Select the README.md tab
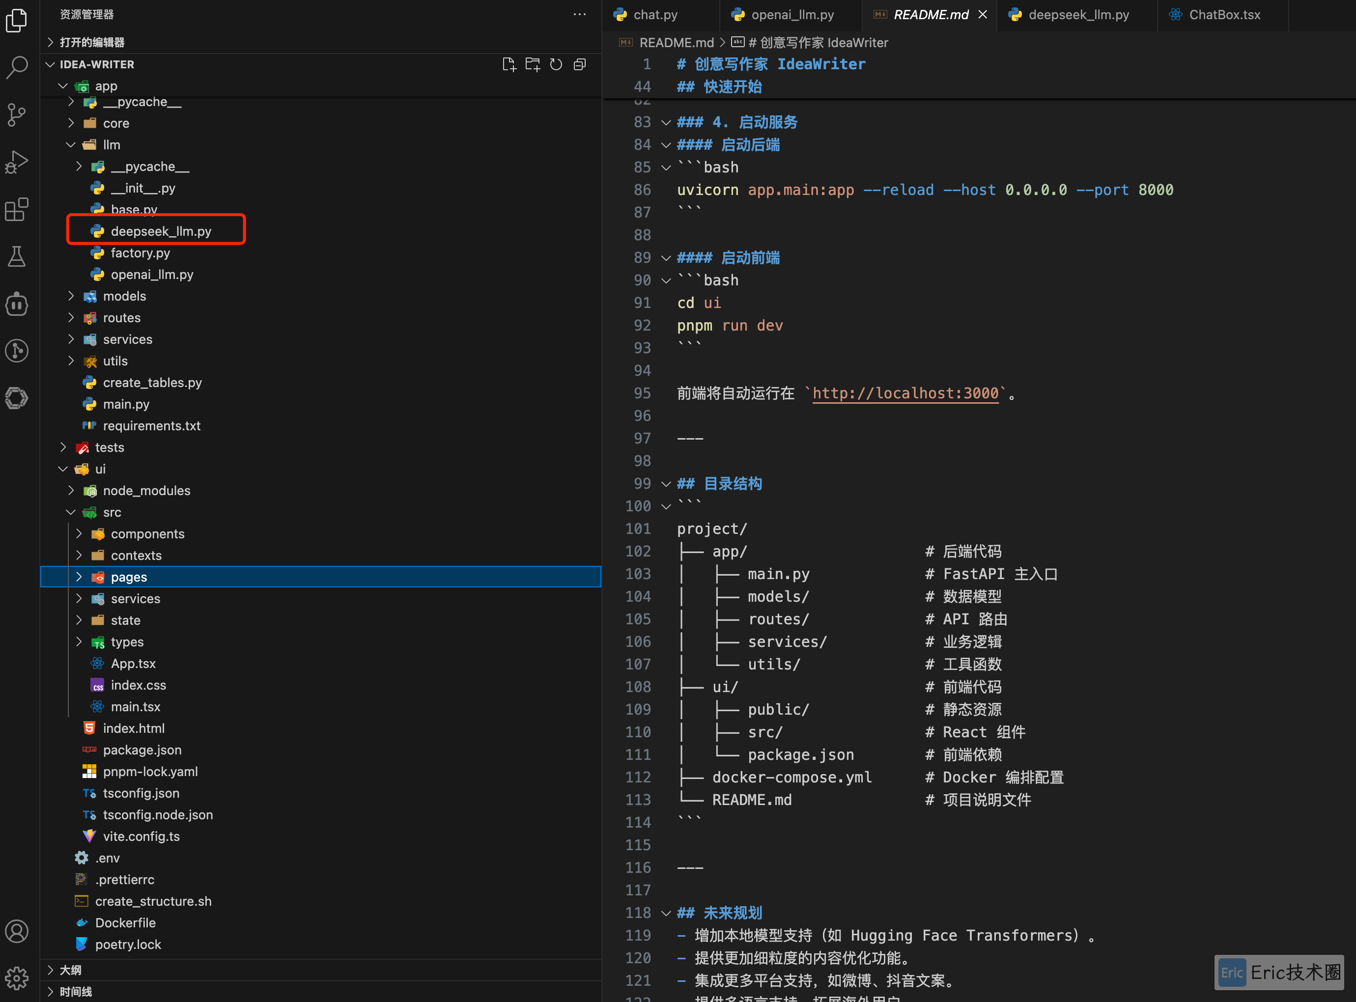This screenshot has height=1002, width=1356. point(930,15)
